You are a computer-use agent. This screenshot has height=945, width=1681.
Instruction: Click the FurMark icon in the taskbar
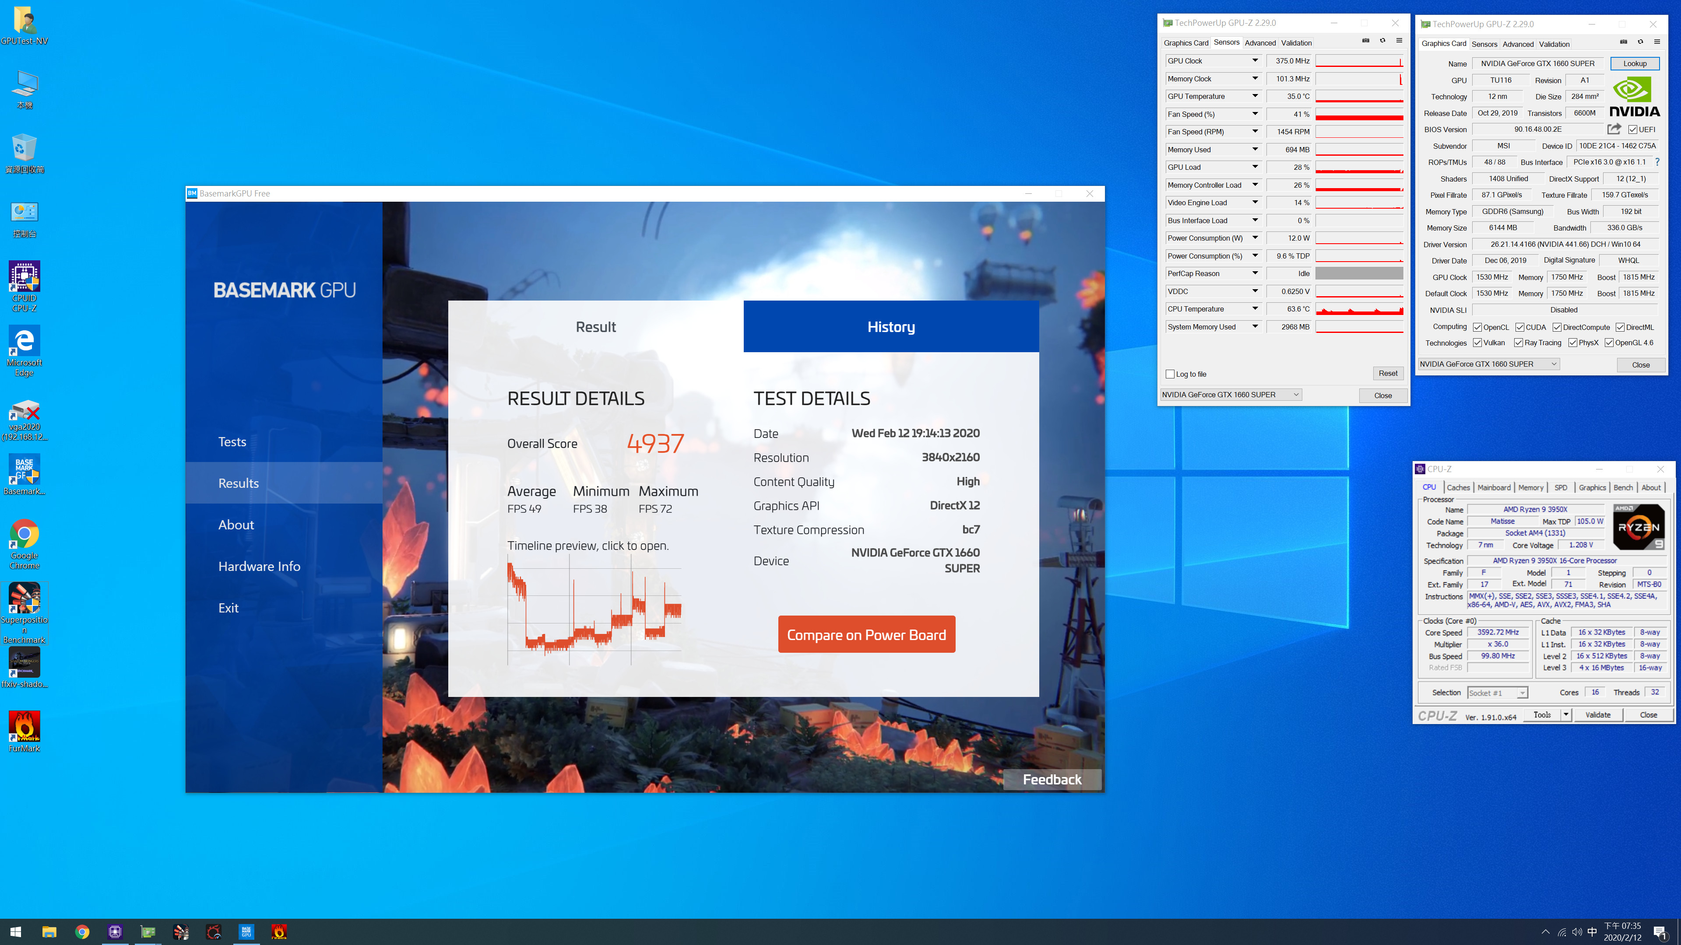click(x=279, y=932)
